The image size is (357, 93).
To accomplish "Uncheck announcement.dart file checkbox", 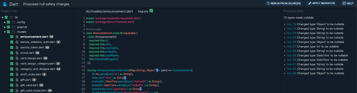I will tap(12, 37).
